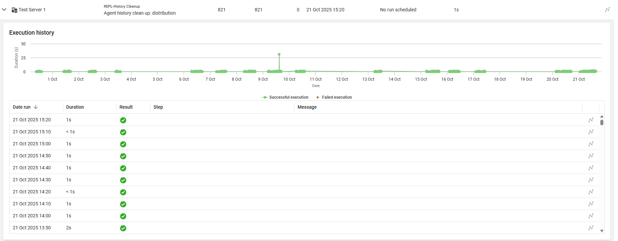
Task: Click the Test Server 1 server icon
Action: pos(14,10)
